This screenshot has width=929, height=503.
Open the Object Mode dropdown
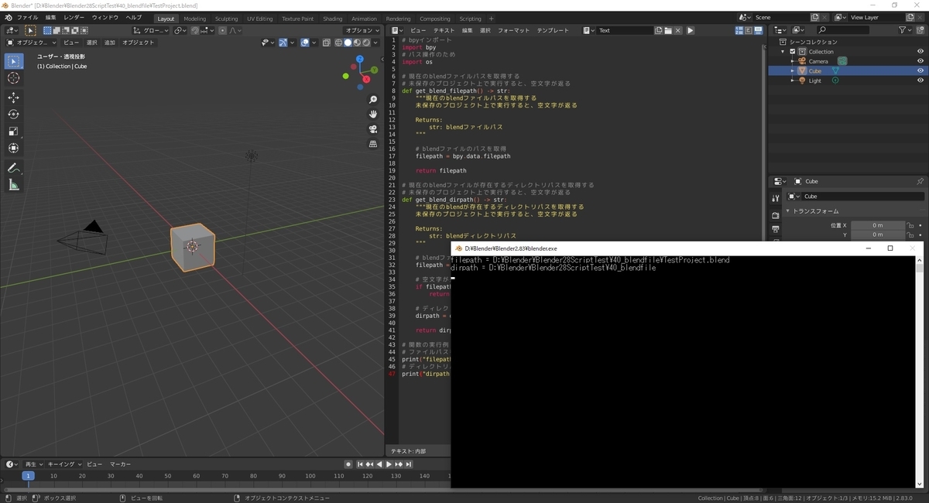click(31, 43)
